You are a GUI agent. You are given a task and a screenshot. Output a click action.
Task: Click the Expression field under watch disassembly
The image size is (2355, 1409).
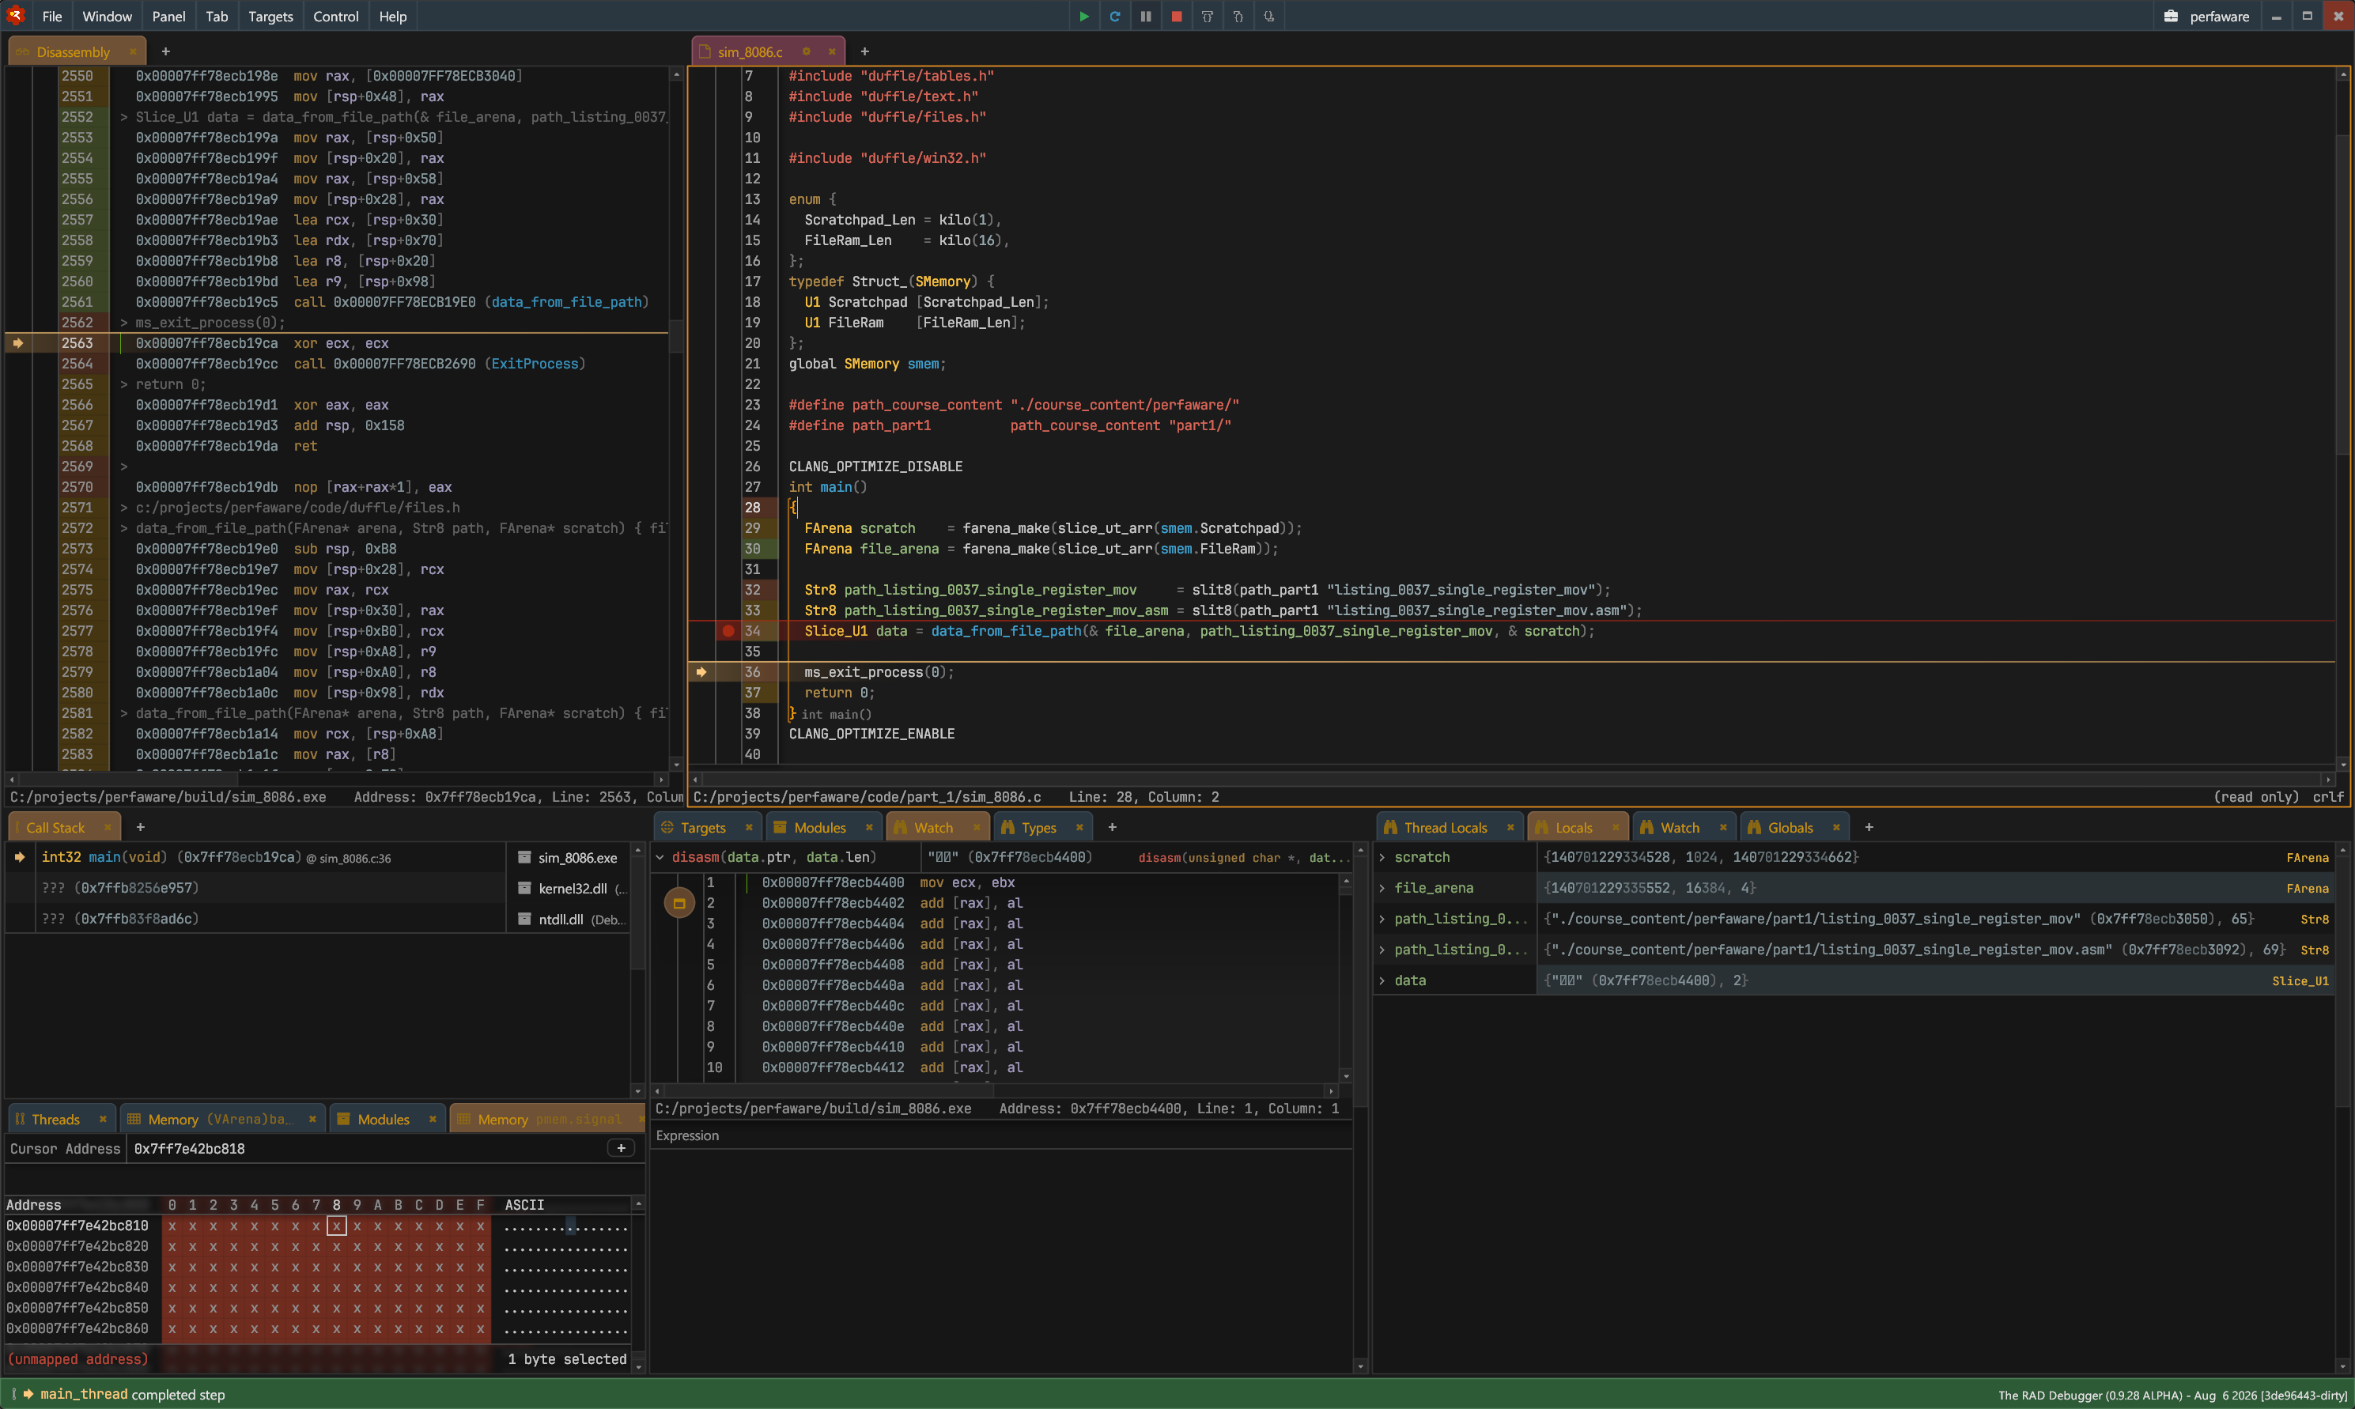[1001, 1135]
